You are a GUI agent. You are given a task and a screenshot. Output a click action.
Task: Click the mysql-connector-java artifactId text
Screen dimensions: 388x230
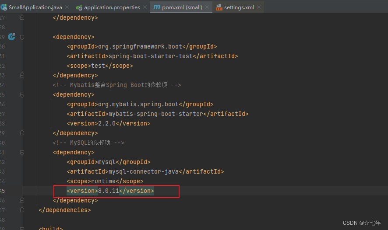click(144, 171)
